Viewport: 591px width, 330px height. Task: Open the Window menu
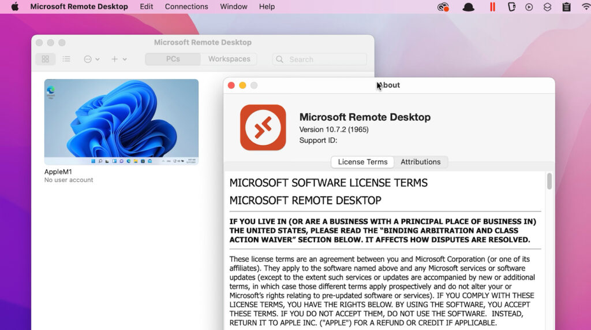234,7
